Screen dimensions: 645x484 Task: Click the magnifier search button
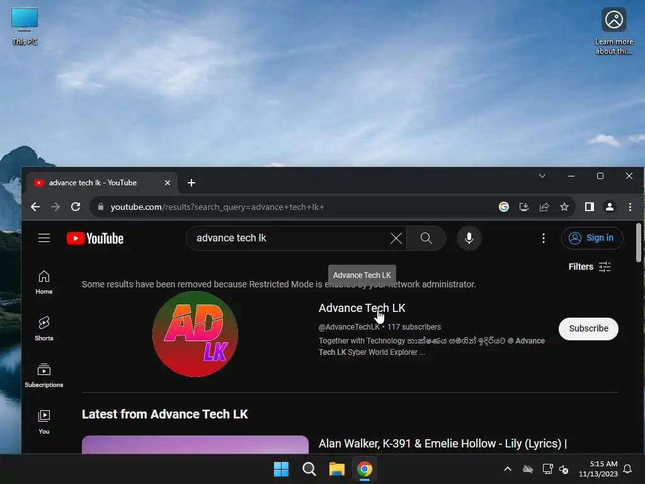(x=426, y=238)
